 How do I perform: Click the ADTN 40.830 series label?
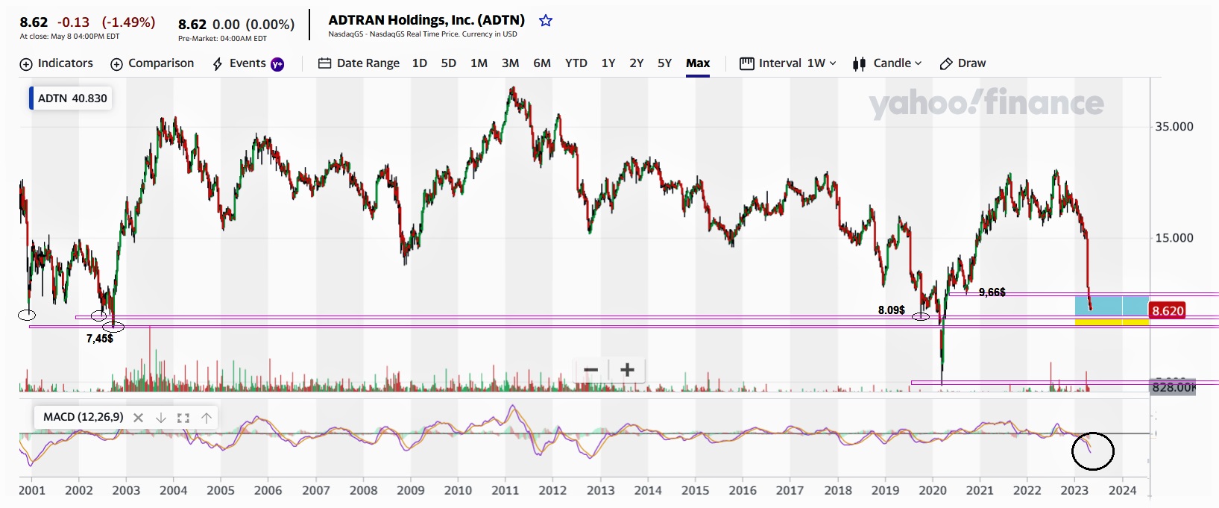(x=72, y=98)
